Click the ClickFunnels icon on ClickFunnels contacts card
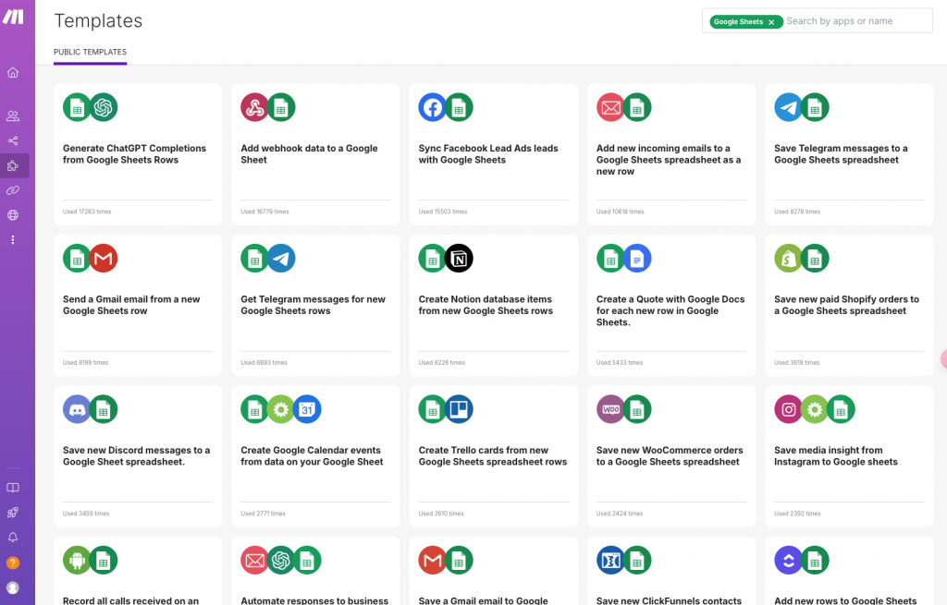This screenshot has height=605, width=947. (610, 561)
